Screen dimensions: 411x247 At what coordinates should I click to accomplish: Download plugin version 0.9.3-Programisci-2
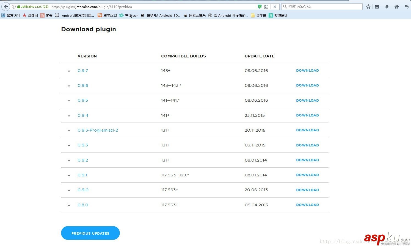[x=307, y=130]
